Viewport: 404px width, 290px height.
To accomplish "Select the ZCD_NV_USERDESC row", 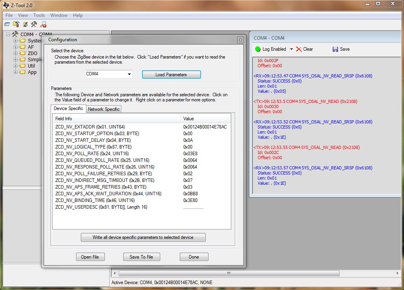I will tap(141, 207).
